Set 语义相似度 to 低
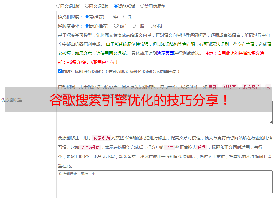 tap(125, 17)
